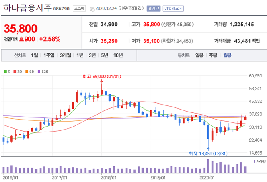Select the 3개월 line chart tab
Viewport: 267px width, 182px height.
65,55
